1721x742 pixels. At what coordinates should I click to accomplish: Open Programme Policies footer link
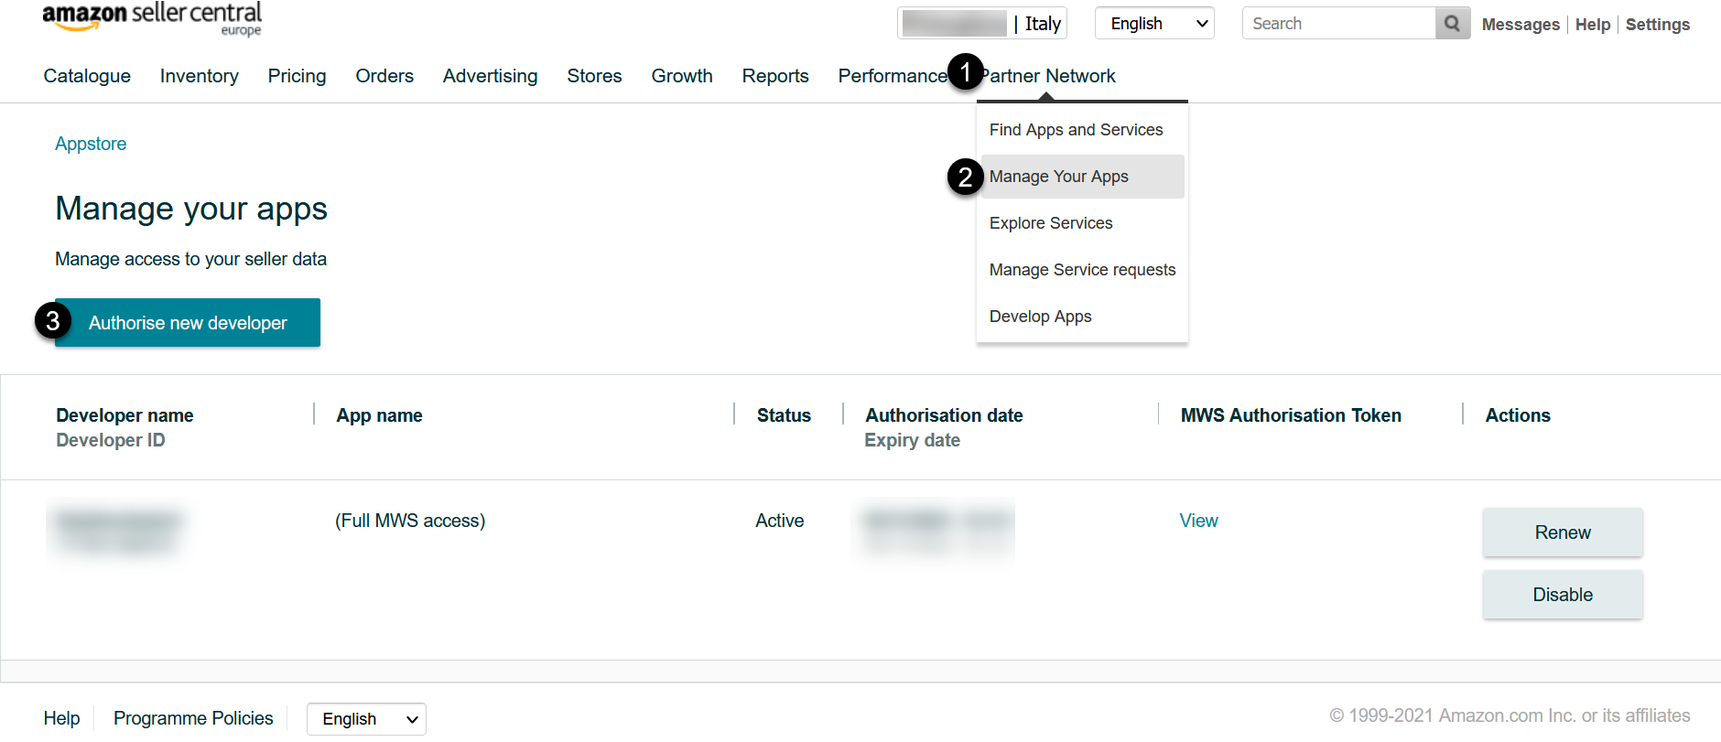point(193,718)
